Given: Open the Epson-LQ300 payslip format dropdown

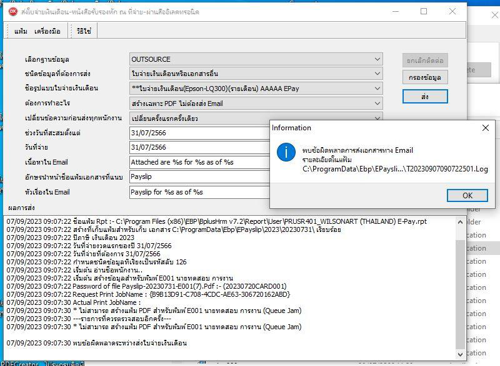Looking at the screenshot, I should [x=377, y=89].
